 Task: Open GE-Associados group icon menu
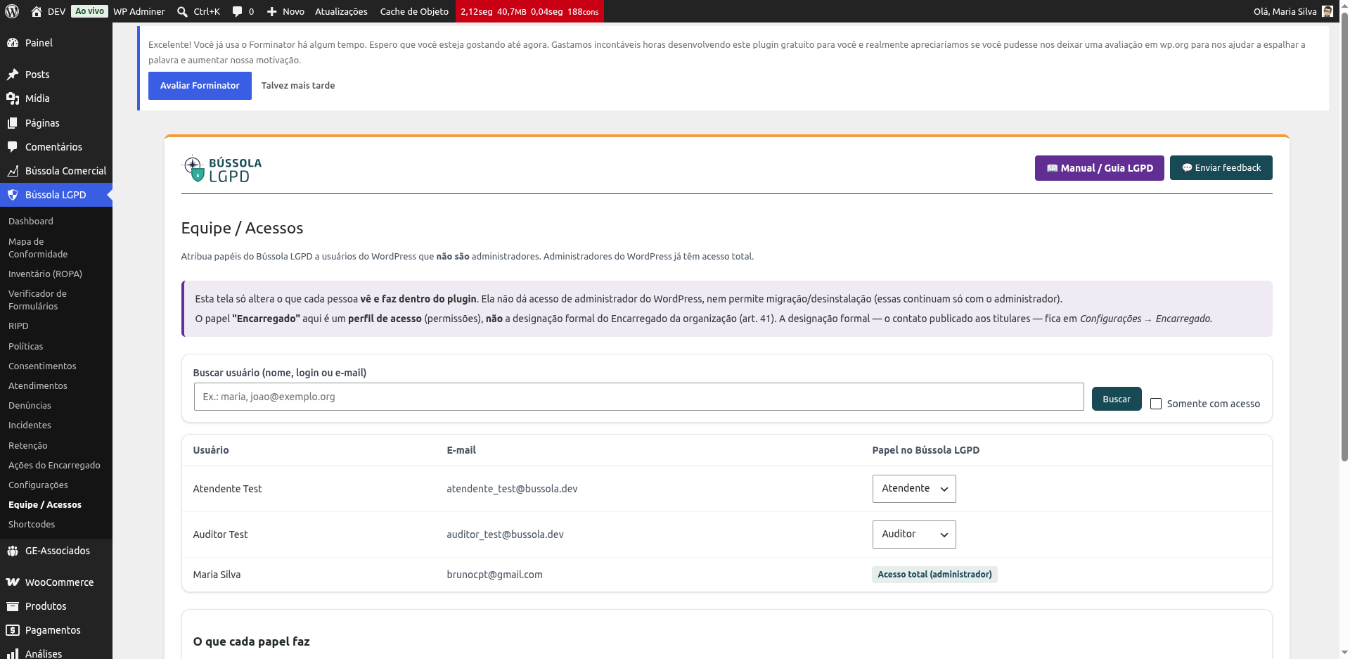pyautogui.click(x=13, y=551)
